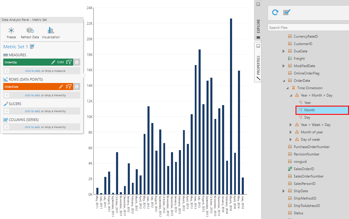
Task: Expand the Year > Week > Day hierarchy
Action: 291,125
